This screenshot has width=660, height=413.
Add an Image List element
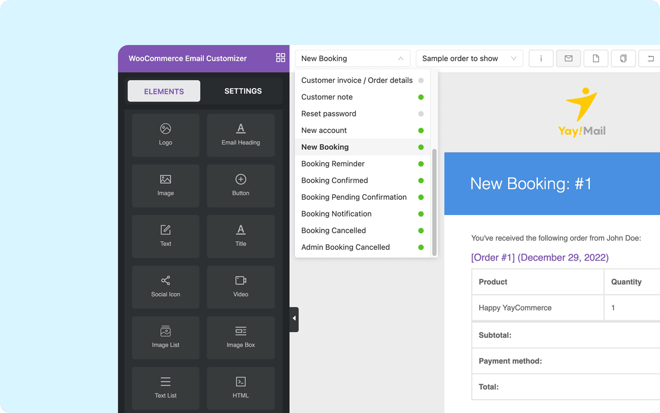pyautogui.click(x=165, y=337)
